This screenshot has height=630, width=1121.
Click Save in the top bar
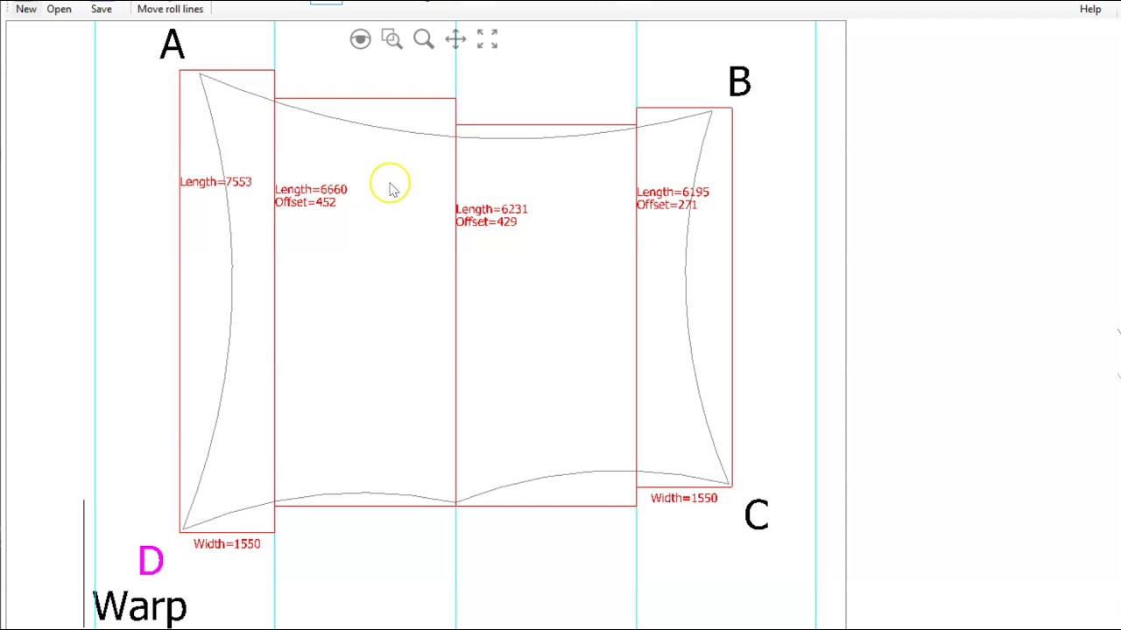101,9
